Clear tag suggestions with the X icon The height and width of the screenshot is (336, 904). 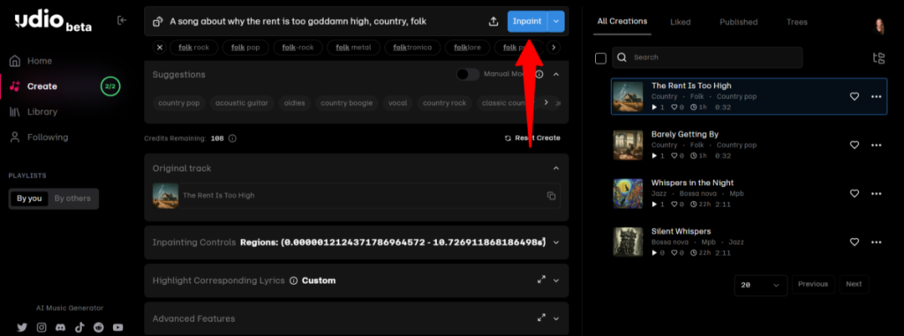(160, 48)
